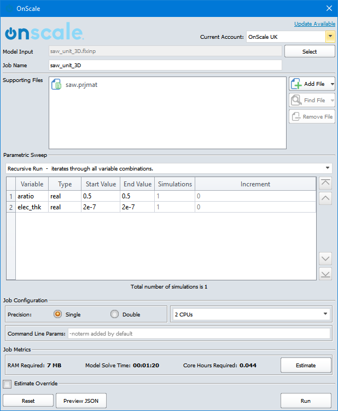The width and height of the screenshot is (338, 411).
Task: Click the Remove File icon button
Action: (312, 116)
